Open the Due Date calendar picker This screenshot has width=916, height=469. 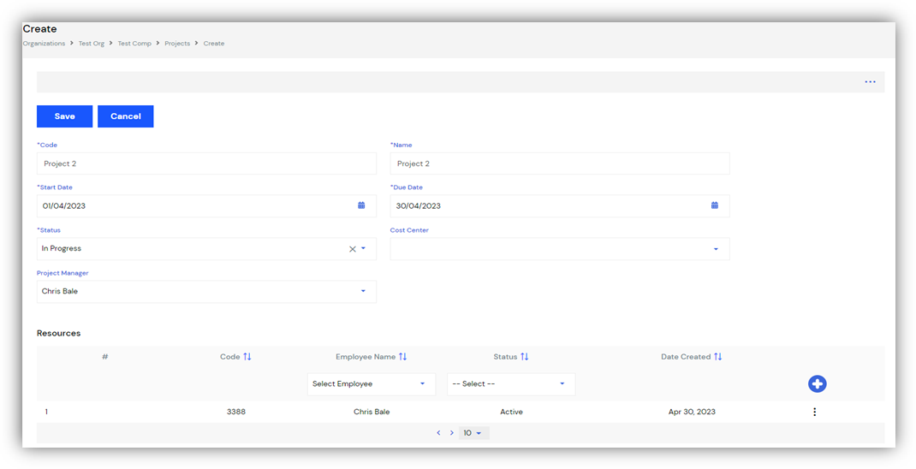pyautogui.click(x=715, y=205)
